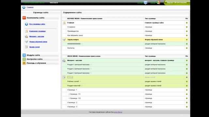This screenshot has height=117, width=209.
Task: Open the www.5za.ru link in the footer
Action: [x=118, y=112]
